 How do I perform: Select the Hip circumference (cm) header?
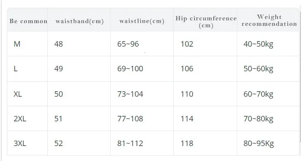pos(206,22)
